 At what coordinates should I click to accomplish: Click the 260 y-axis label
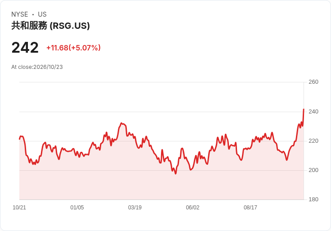click(313, 82)
